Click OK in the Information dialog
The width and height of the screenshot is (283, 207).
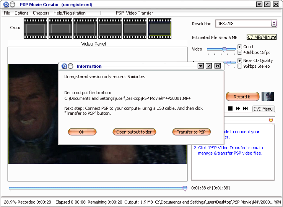82,132
